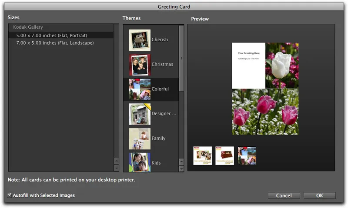Select 5.00 x 7.00 inches Flat Portrait size
The width and height of the screenshot is (348, 208).
coord(61,35)
